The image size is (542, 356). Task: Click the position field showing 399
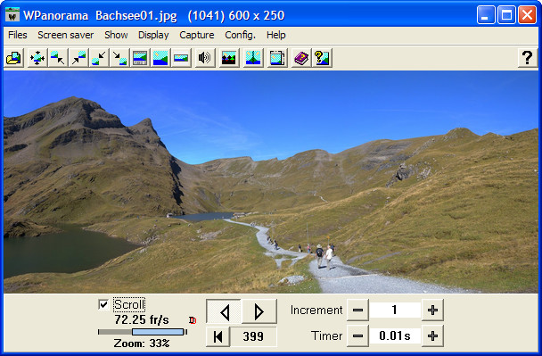(253, 336)
